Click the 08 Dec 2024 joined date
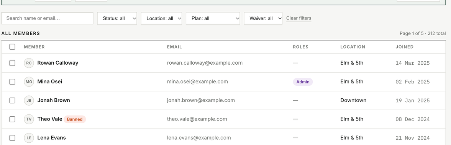 tap(412, 119)
